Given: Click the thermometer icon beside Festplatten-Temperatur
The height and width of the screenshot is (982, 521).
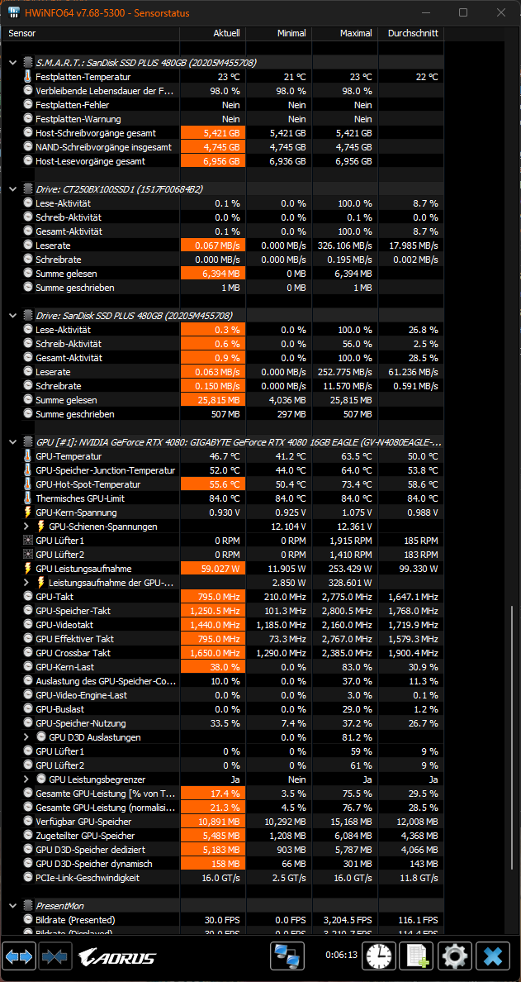Looking at the screenshot, I should pyautogui.click(x=27, y=77).
